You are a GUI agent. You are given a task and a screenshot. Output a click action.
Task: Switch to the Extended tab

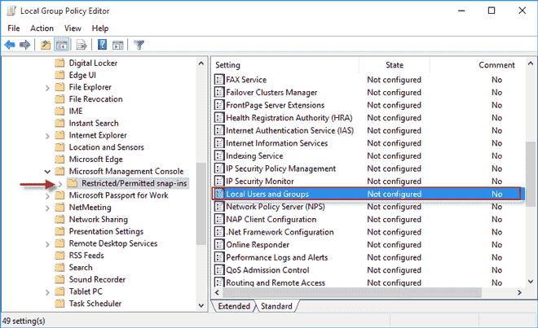[x=234, y=306]
